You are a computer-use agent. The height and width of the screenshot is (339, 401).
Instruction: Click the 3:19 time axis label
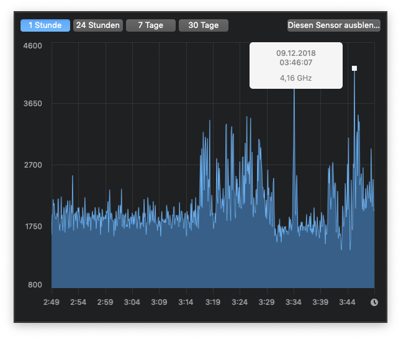213,302
